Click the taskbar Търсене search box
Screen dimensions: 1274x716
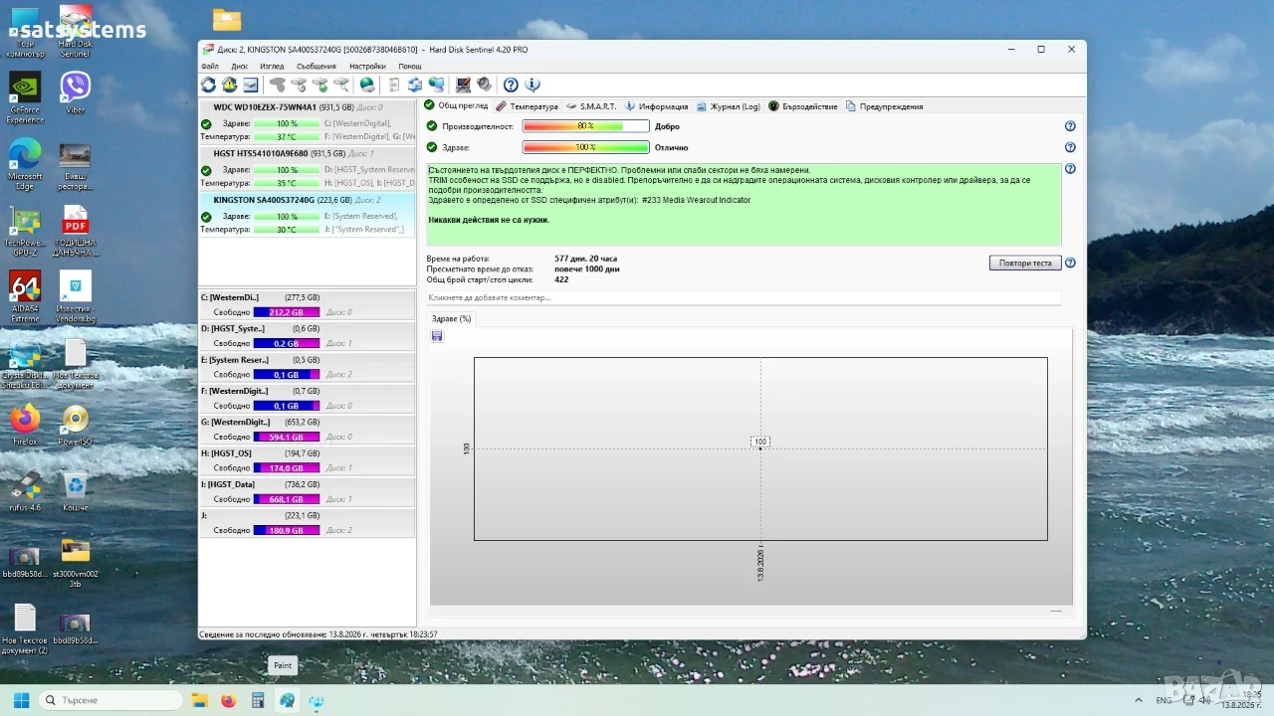[110, 700]
